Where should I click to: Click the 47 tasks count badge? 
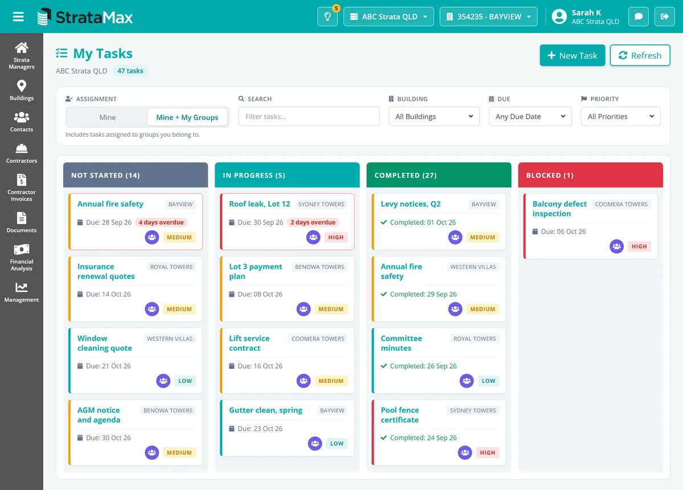click(x=130, y=71)
